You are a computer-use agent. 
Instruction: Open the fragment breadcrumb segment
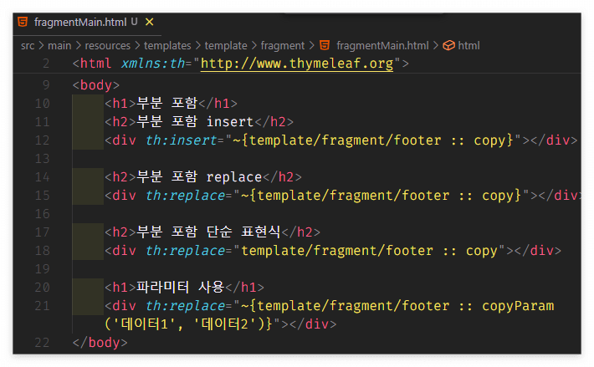click(x=283, y=46)
